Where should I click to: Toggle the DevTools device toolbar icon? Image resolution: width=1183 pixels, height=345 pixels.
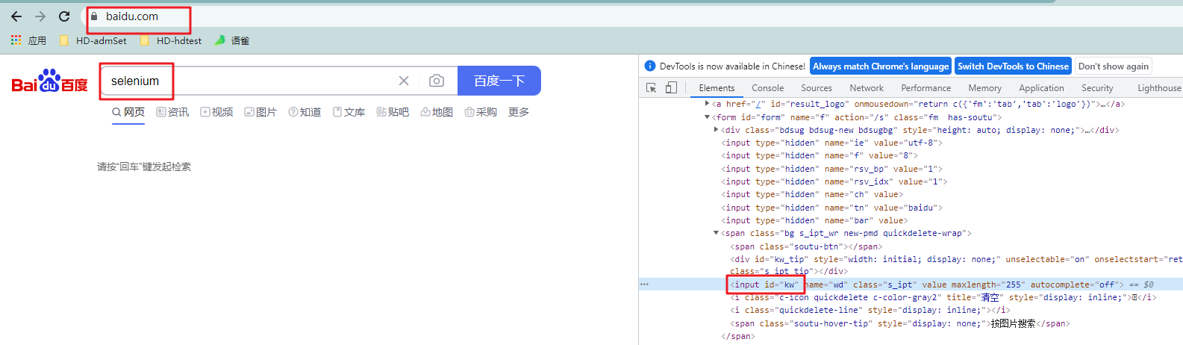click(671, 87)
